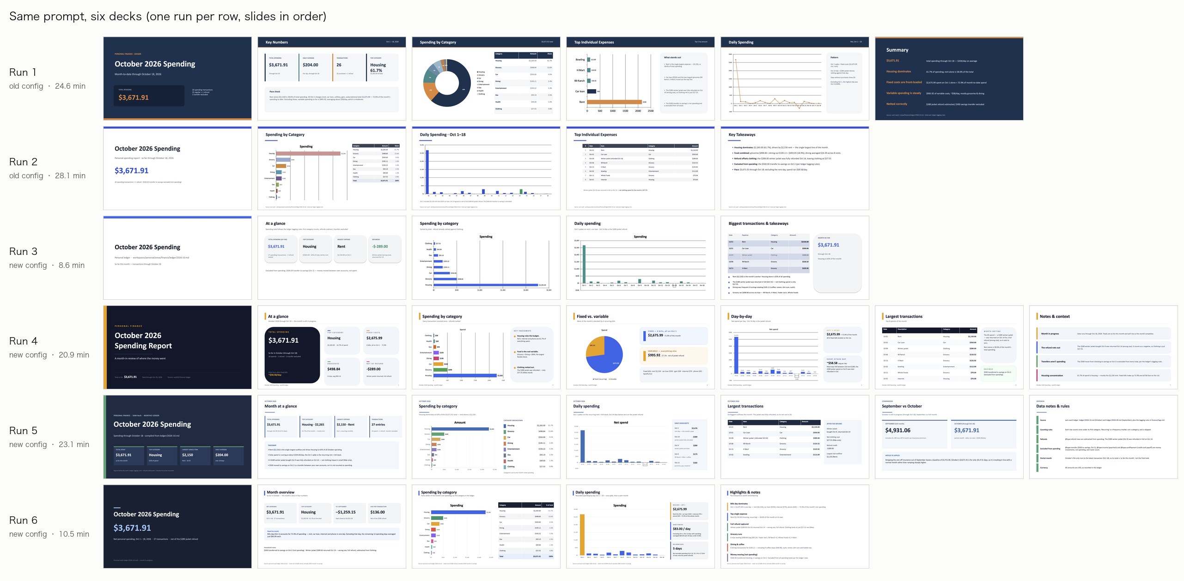Open Run 4 'October 2026 Spending Report' title slide
The image size is (1184, 581).
177,347
